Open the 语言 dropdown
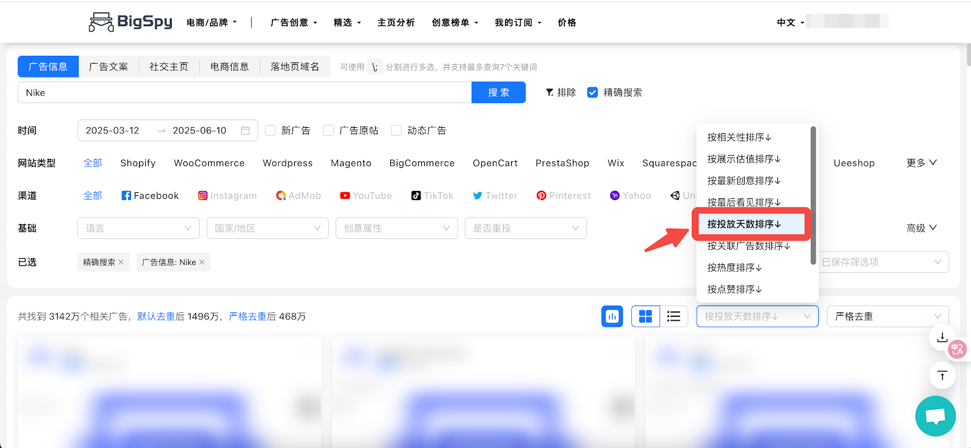 click(x=138, y=228)
